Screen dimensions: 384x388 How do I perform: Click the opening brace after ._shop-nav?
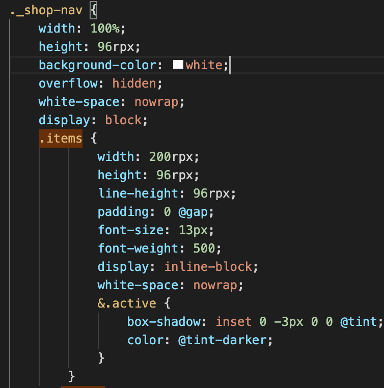[x=93, y=10]
